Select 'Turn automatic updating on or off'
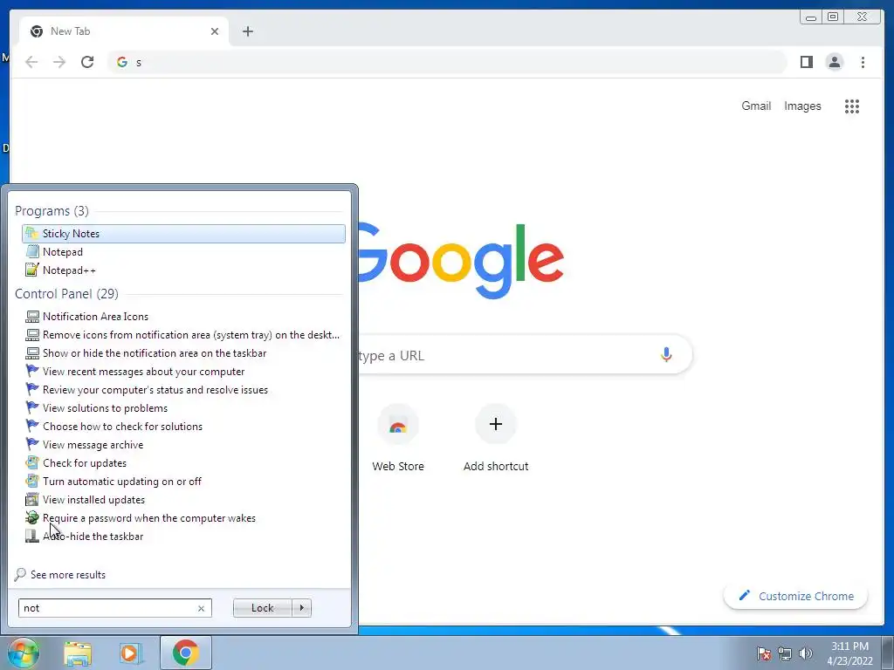The width and height of the screenshot is (894, 670). 122,482
